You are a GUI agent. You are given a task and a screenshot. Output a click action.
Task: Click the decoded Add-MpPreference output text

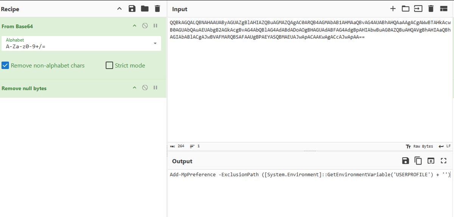click(310, 175)
